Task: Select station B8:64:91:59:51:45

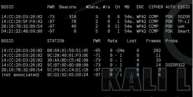Action: pos(68,51)
